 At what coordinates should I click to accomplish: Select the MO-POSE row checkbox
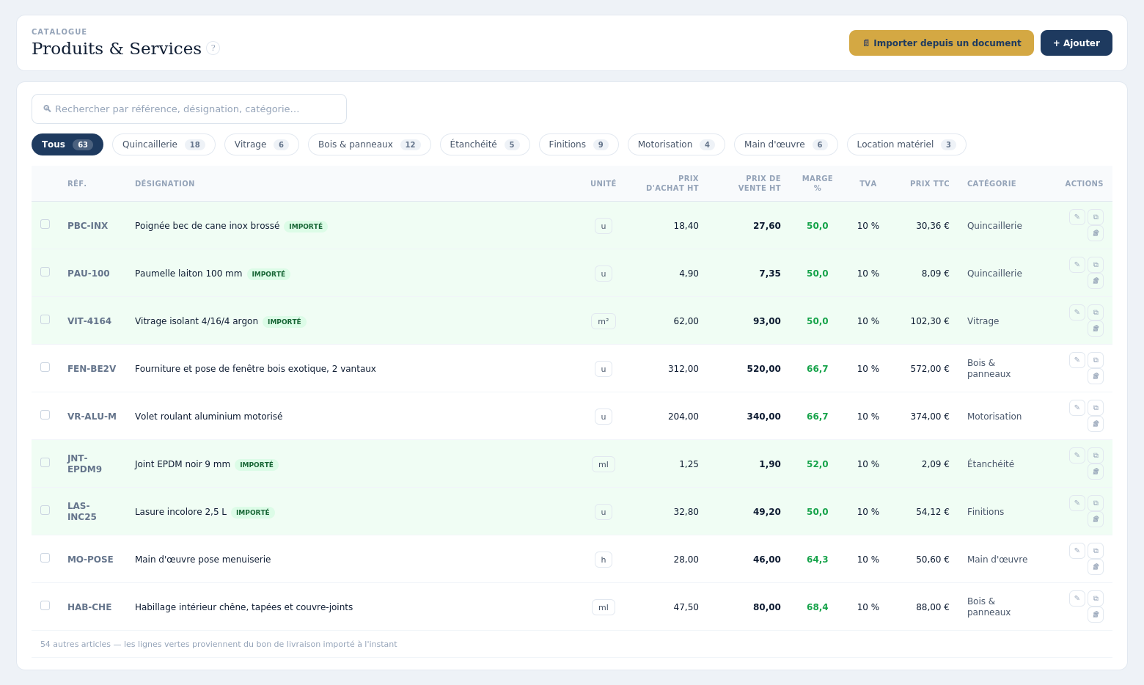click(x=45, y=558)
